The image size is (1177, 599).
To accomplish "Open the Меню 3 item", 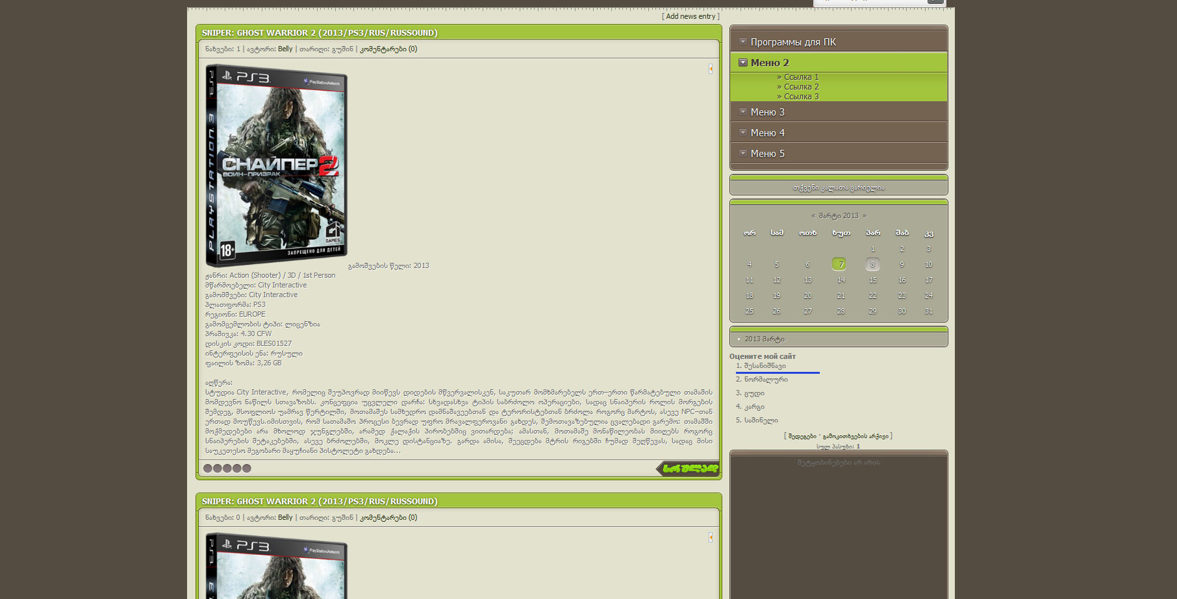I will pos(768,112).
